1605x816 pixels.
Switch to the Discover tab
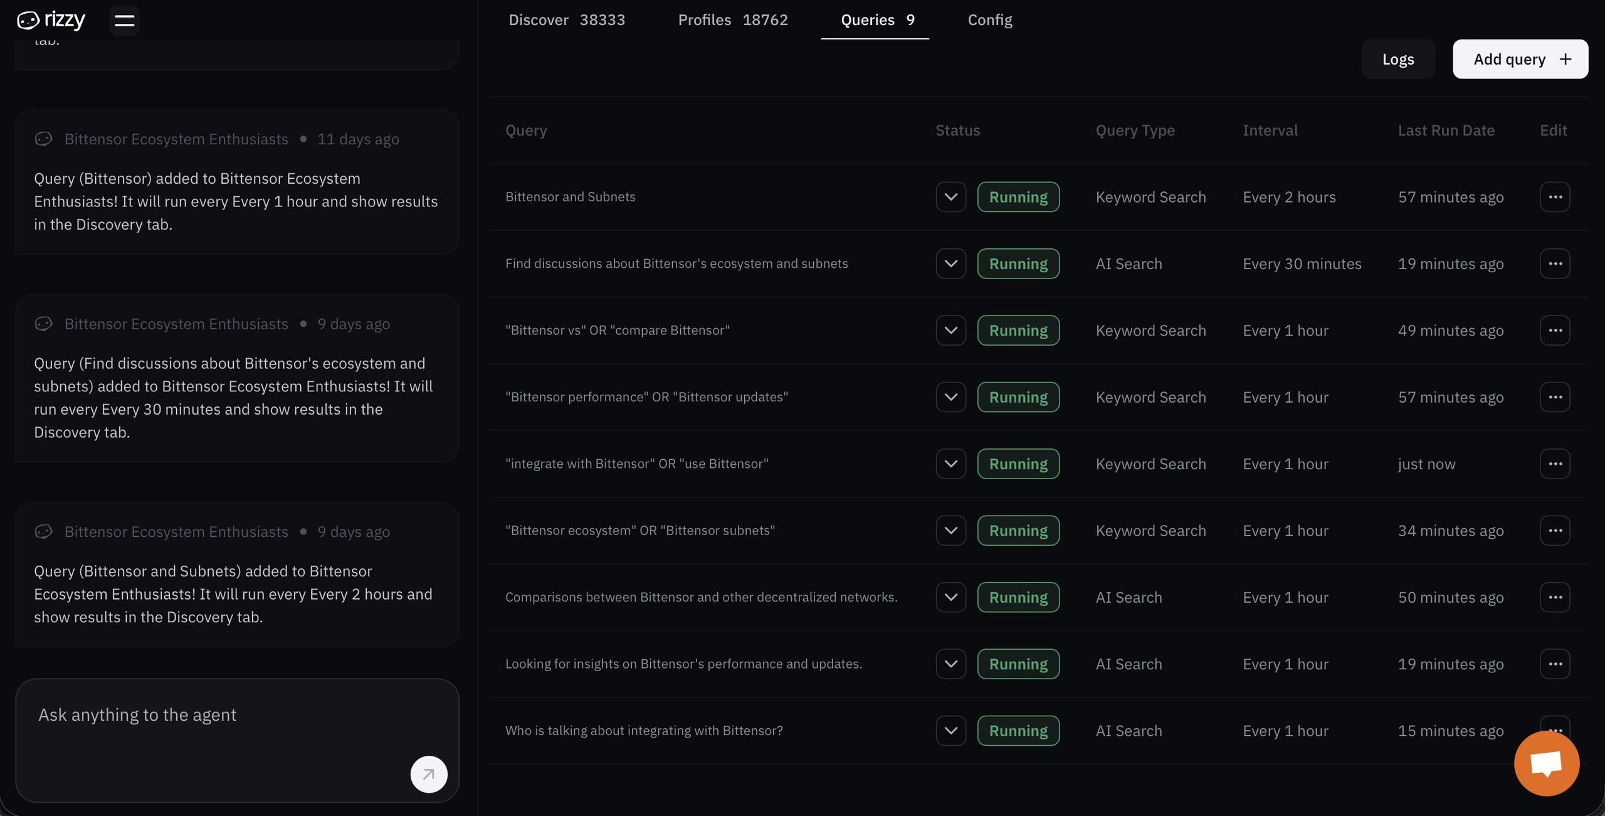pyautogui.click(x=566, y=20)
